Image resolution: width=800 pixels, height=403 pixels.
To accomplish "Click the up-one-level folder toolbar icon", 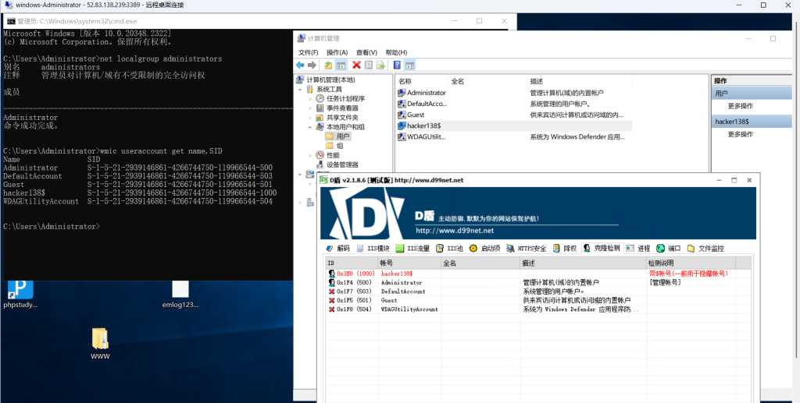I will click(x=328, y=65).
